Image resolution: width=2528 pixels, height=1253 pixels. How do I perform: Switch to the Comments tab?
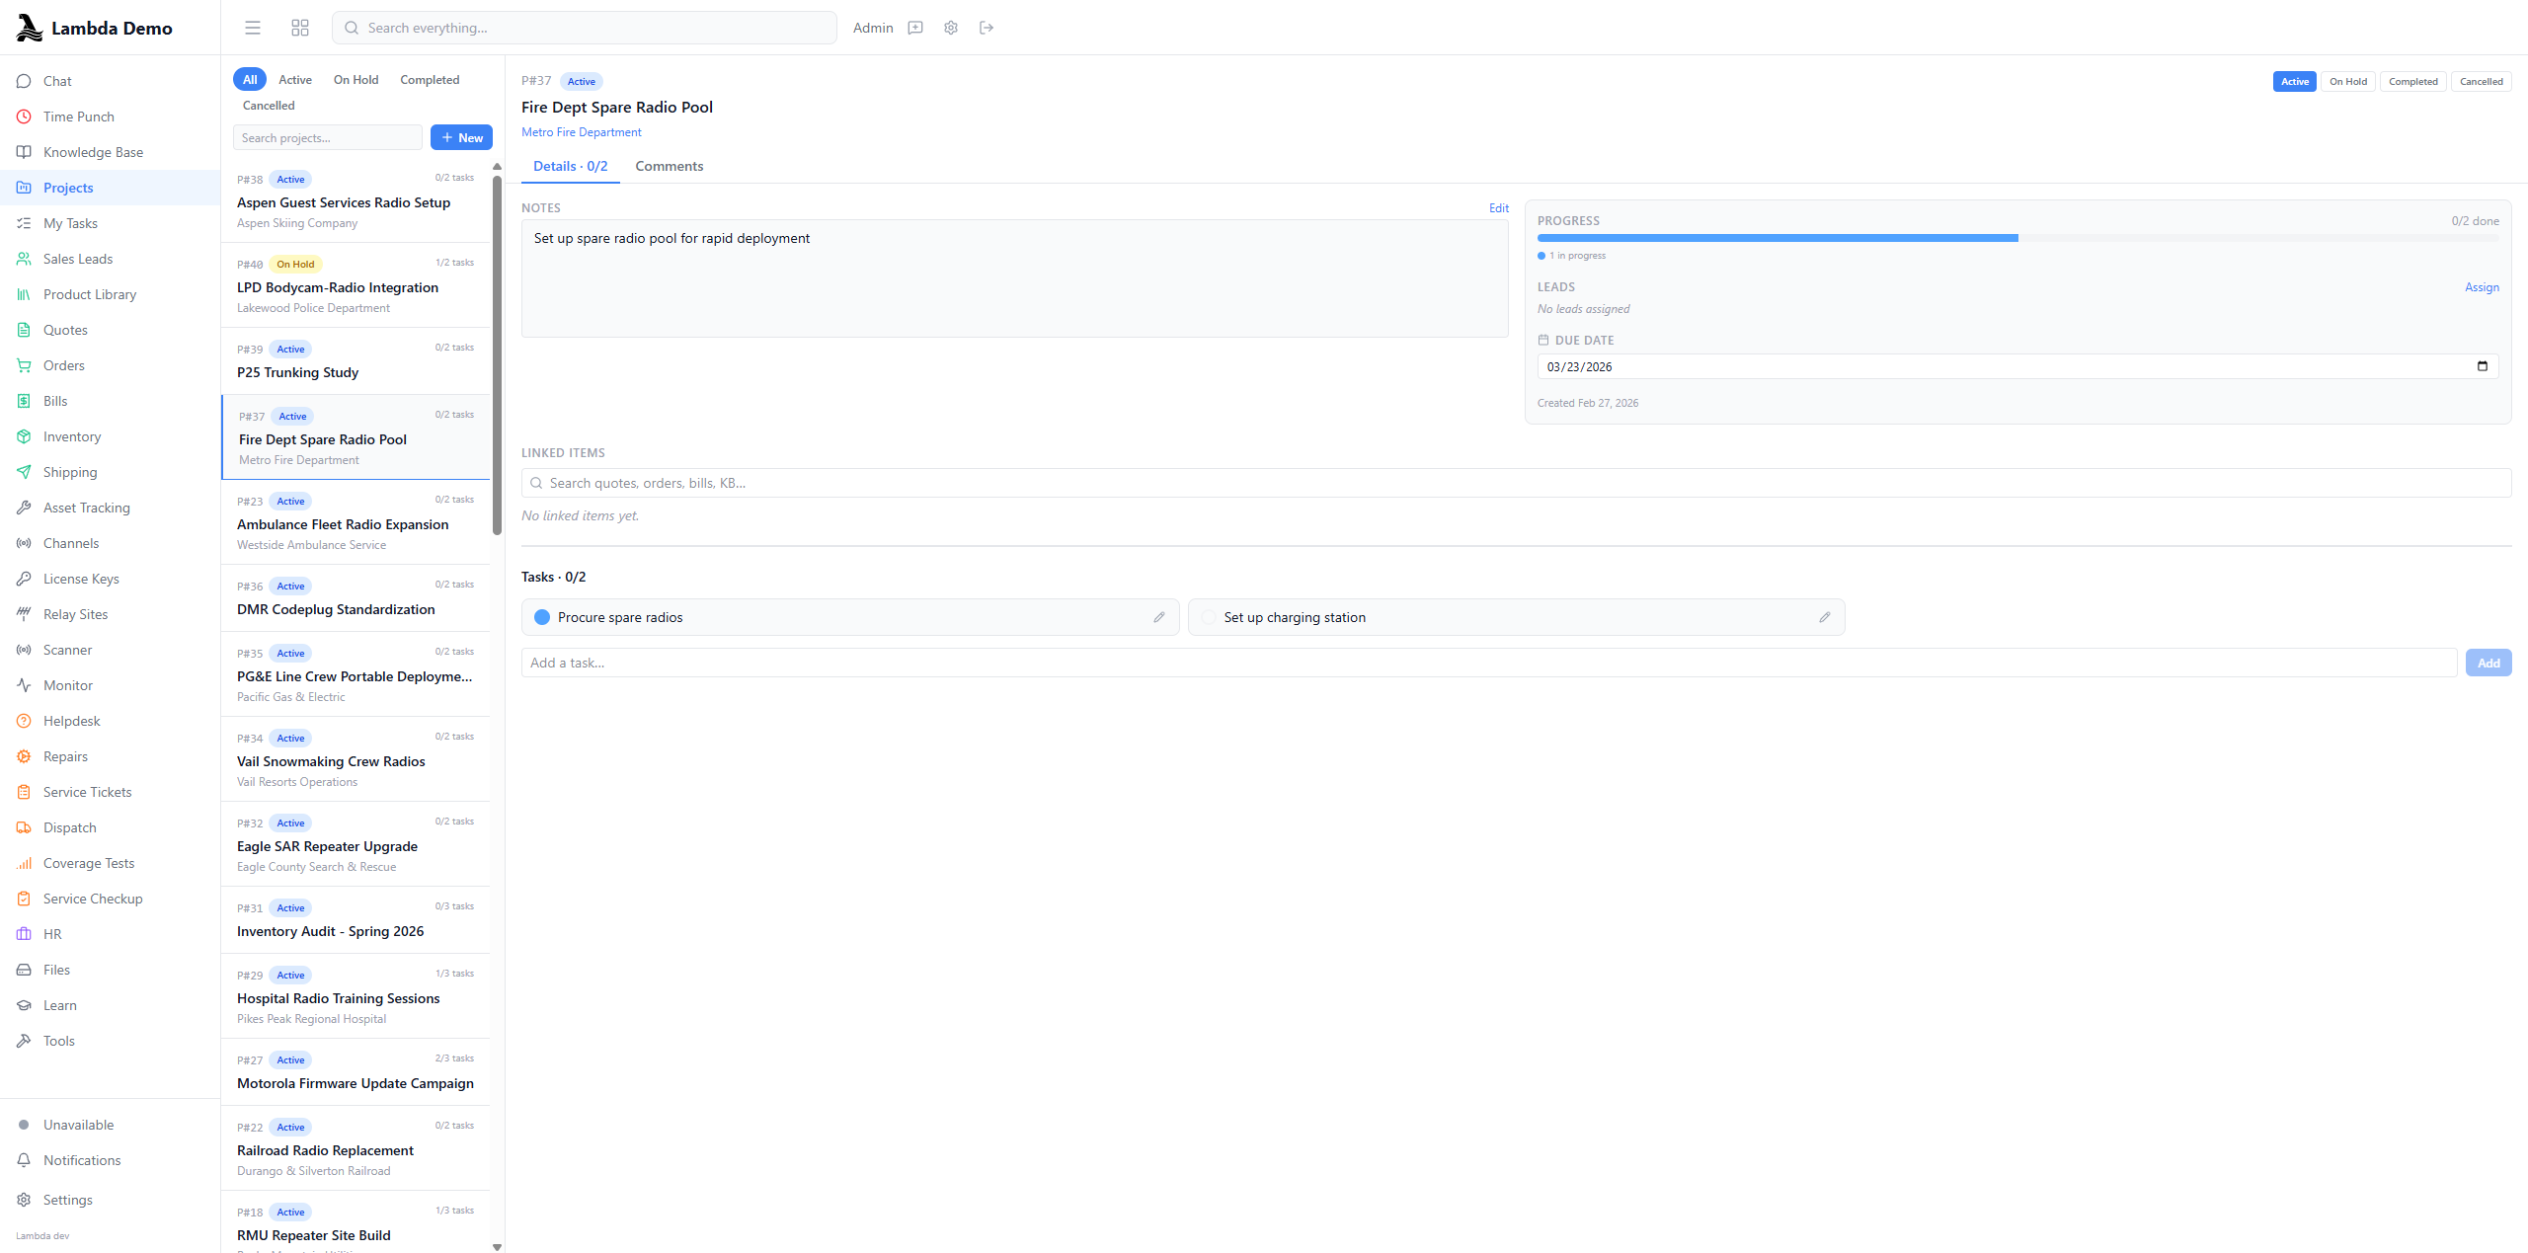669,166
